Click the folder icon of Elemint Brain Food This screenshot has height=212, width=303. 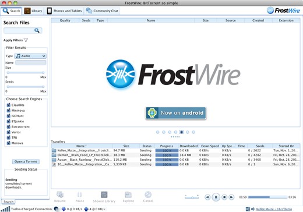(x=54, y=155)
